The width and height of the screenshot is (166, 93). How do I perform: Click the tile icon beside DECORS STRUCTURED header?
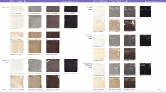[x=126, y=1]
